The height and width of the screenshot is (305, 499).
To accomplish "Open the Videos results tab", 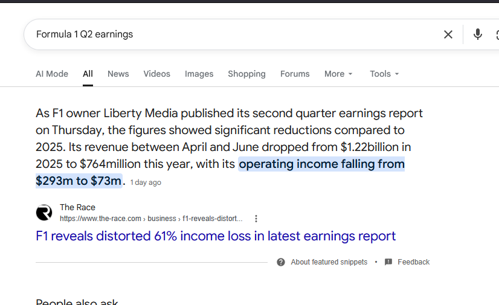I will pos(156,74).
